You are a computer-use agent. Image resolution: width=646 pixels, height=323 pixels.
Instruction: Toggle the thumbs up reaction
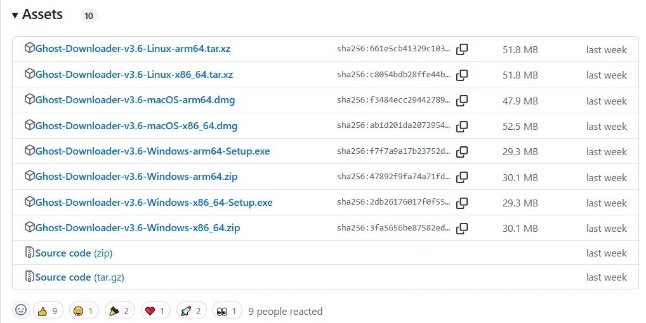(48, 310)
